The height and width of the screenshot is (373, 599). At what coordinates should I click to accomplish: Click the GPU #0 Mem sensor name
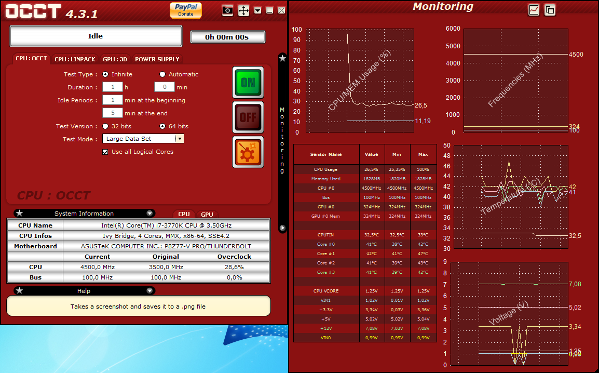(326, 216)
